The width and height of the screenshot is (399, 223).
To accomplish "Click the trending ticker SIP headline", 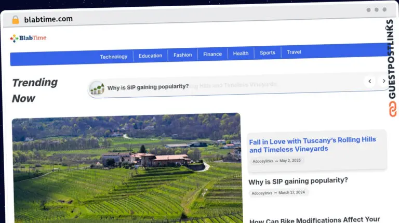I will pyautogui.click(x=148, y=87).
